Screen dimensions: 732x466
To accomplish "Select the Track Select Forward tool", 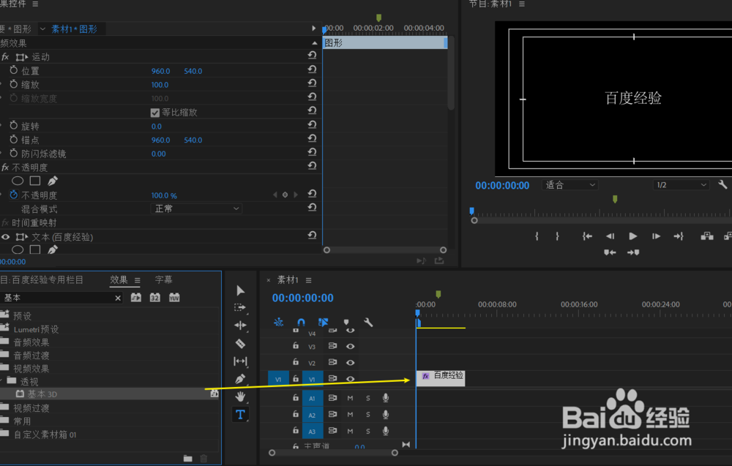I will click(x=240, y=308).
